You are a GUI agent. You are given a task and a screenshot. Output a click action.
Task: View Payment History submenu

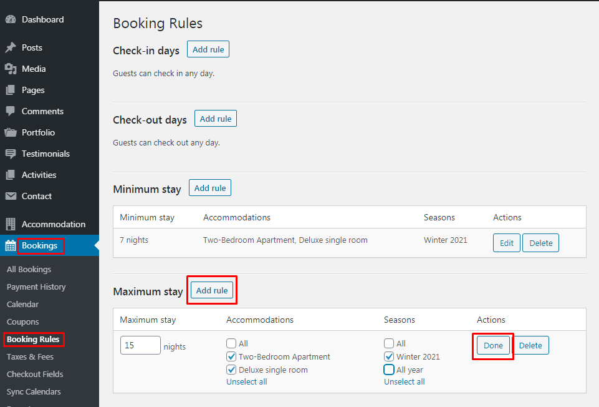[x=36, y=287]
